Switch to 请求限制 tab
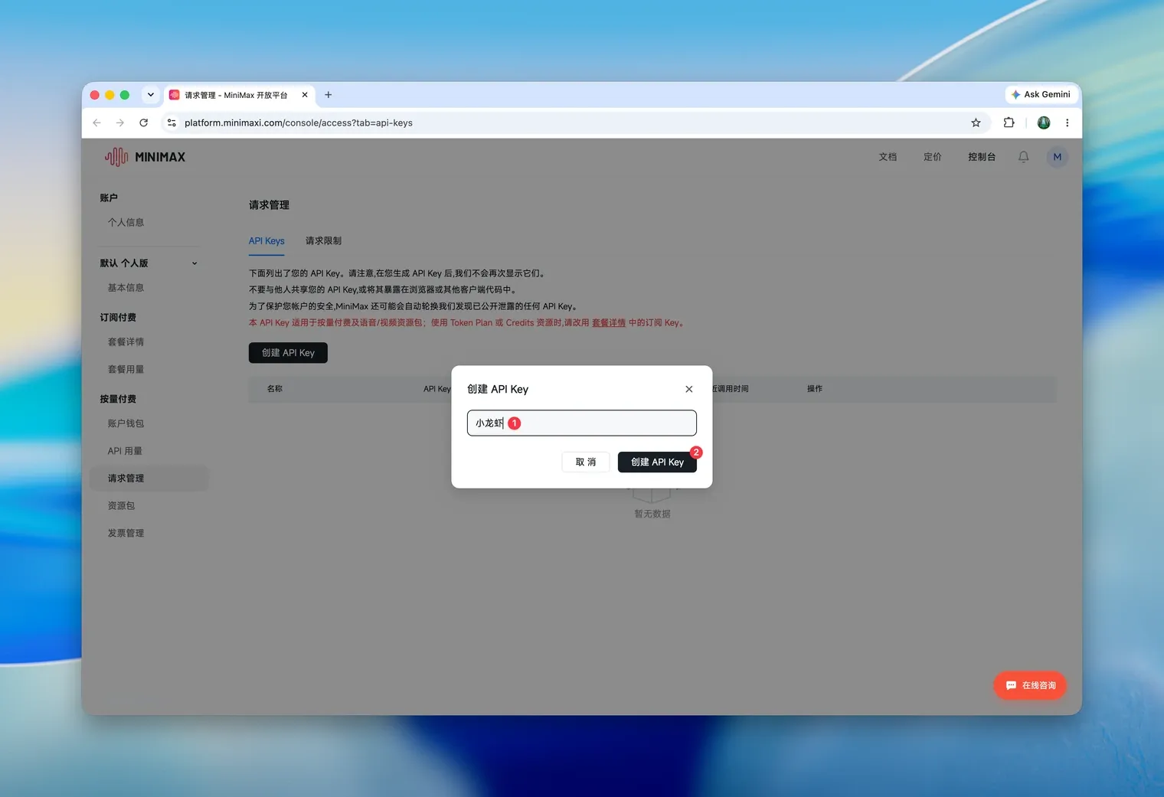Image resolution: width=1164 pixels, height=797 pixels. coord(323,241)
